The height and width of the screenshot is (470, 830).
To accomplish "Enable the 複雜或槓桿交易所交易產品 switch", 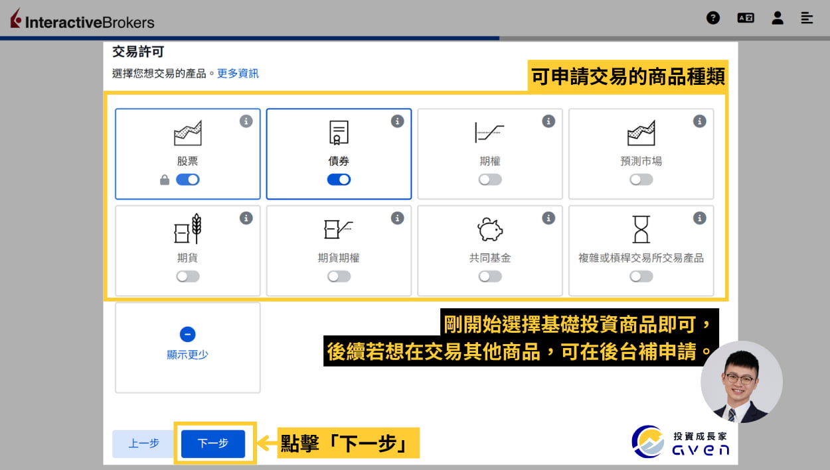I will pyautogui.click(x=641, y=276).
